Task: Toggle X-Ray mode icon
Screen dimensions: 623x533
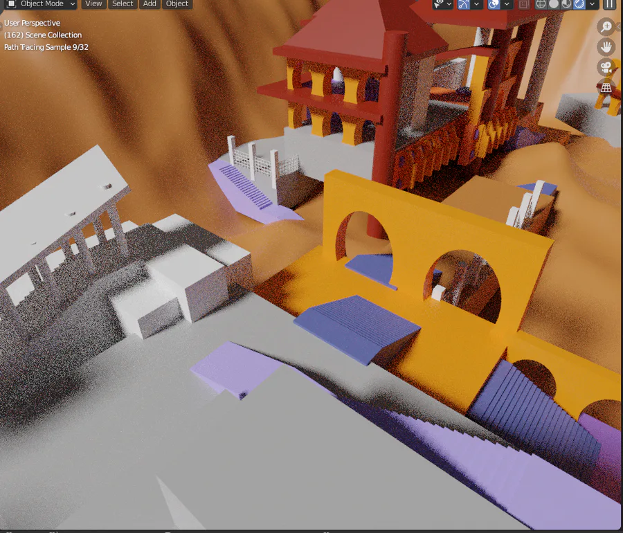Action: [524, 4]
